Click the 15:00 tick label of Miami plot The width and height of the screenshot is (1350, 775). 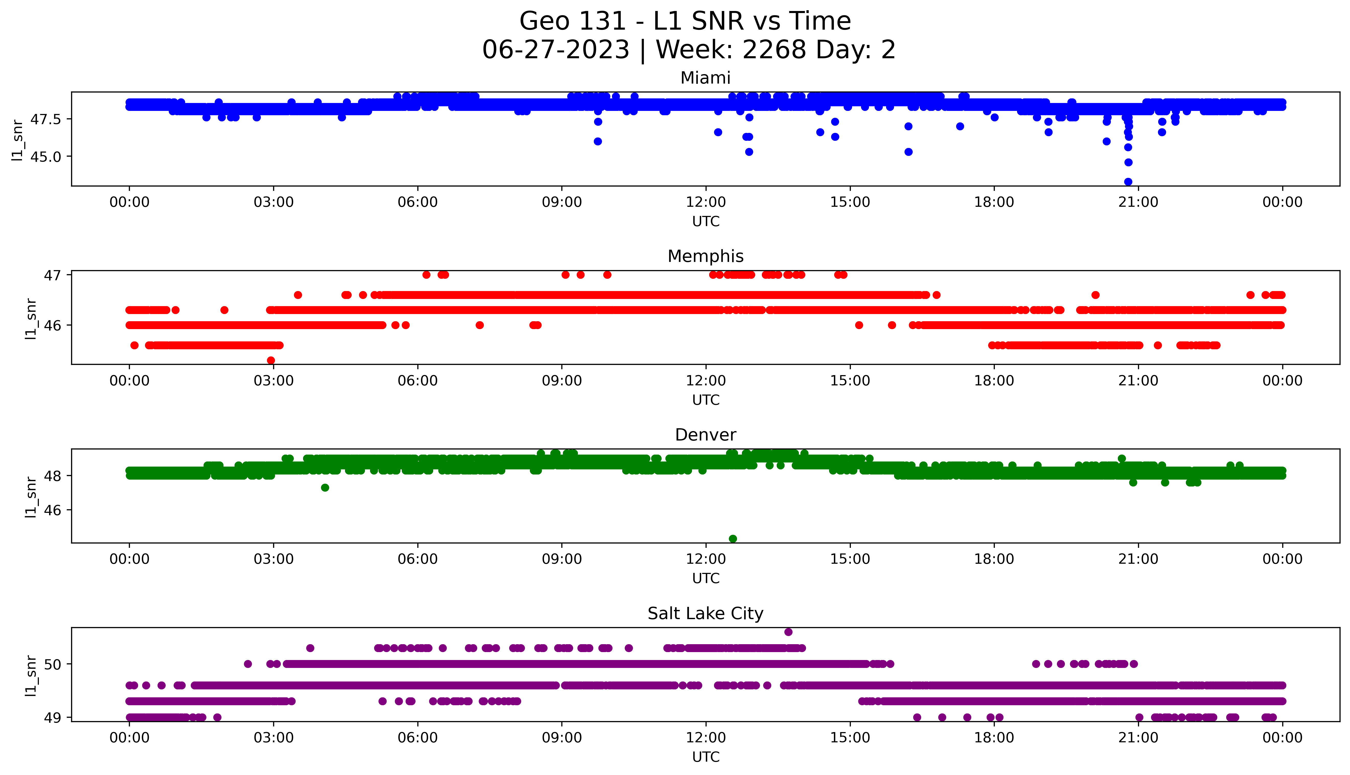pos(851,202)
